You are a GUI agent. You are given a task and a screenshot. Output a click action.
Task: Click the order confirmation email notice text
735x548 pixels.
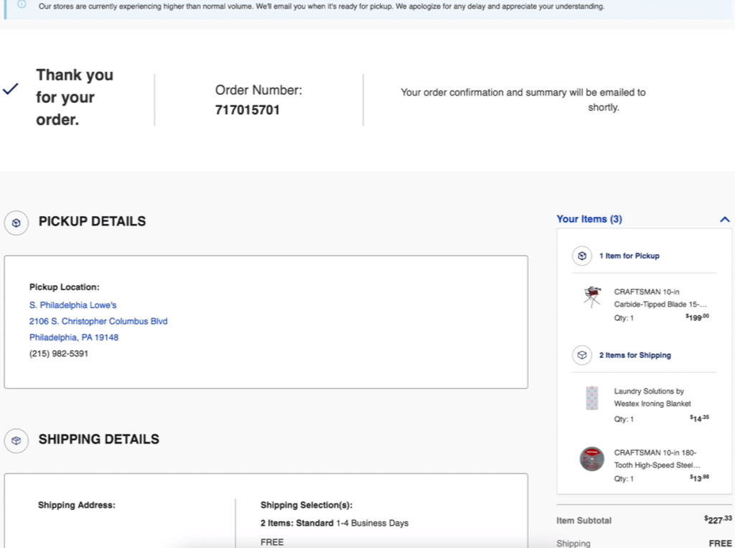point(523,99)
